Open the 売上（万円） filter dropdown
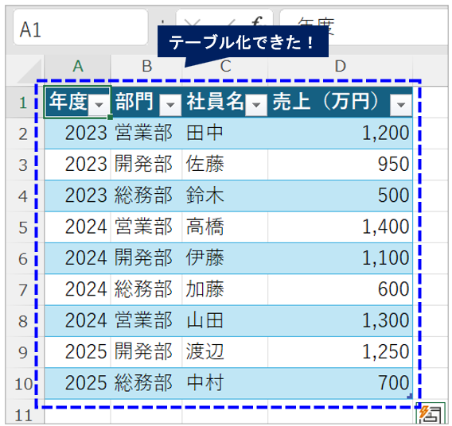This screenshot has height=426, width=452. tap(401, 105)
